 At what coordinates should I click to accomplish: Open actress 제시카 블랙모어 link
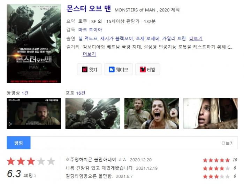pos(116,38)
